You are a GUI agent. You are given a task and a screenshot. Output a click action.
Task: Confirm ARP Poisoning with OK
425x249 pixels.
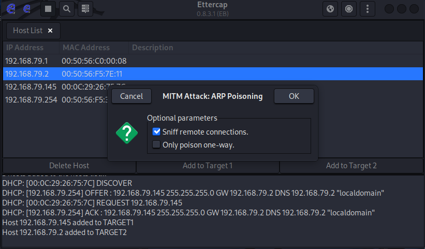click(294, 96)
